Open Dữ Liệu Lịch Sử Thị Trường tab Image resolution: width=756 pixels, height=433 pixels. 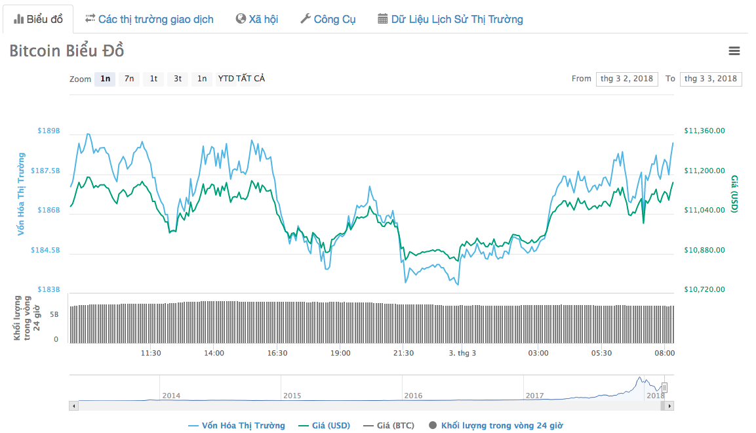[x=450, y=19]
